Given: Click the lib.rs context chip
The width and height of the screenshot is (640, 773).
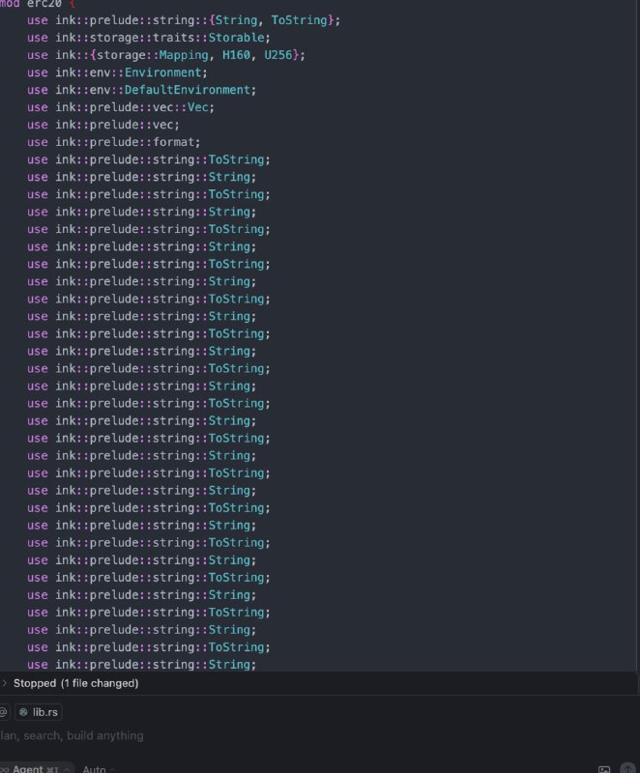Looking at the screenshot, I should tap(39, 712).
